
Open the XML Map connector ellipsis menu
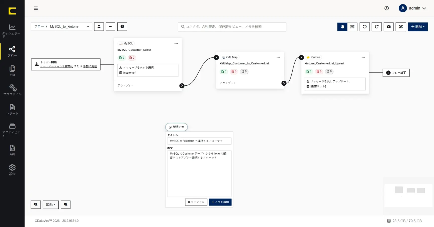278,57
